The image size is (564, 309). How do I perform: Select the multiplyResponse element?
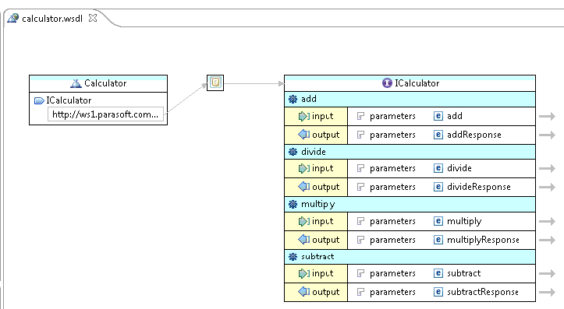tap(483, 240)
